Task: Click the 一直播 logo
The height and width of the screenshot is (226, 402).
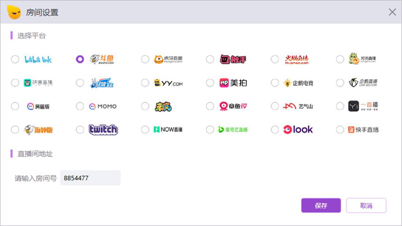Action: 363,106
